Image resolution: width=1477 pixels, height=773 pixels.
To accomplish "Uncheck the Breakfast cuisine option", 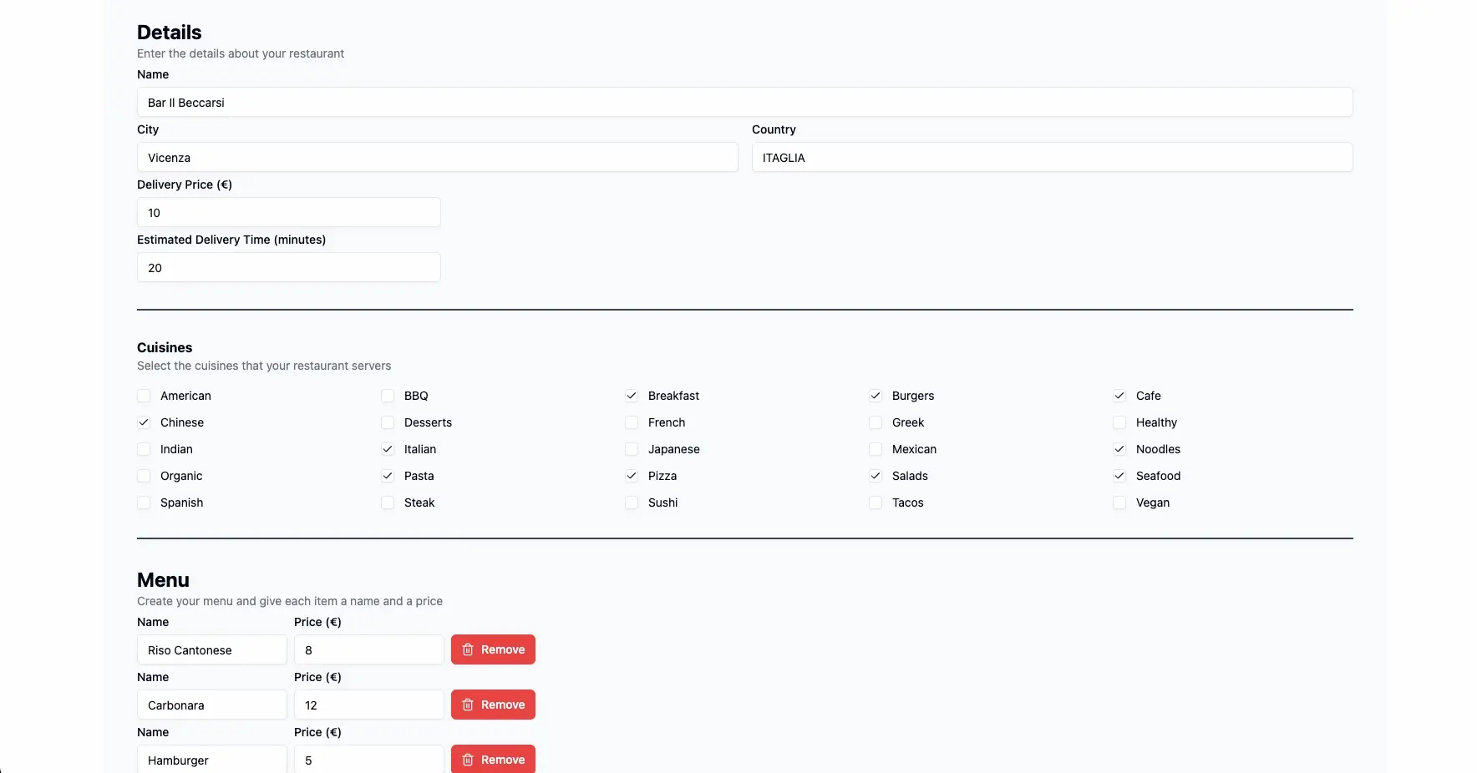I will coord(632,396).
